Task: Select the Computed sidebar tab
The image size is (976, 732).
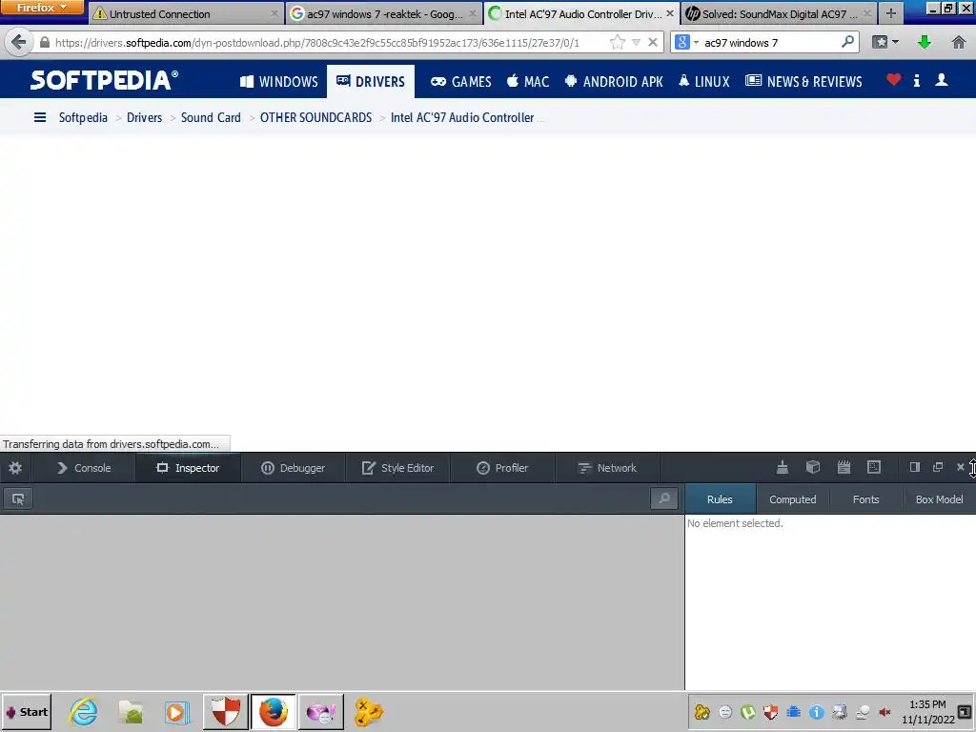Action: (792, 499)
